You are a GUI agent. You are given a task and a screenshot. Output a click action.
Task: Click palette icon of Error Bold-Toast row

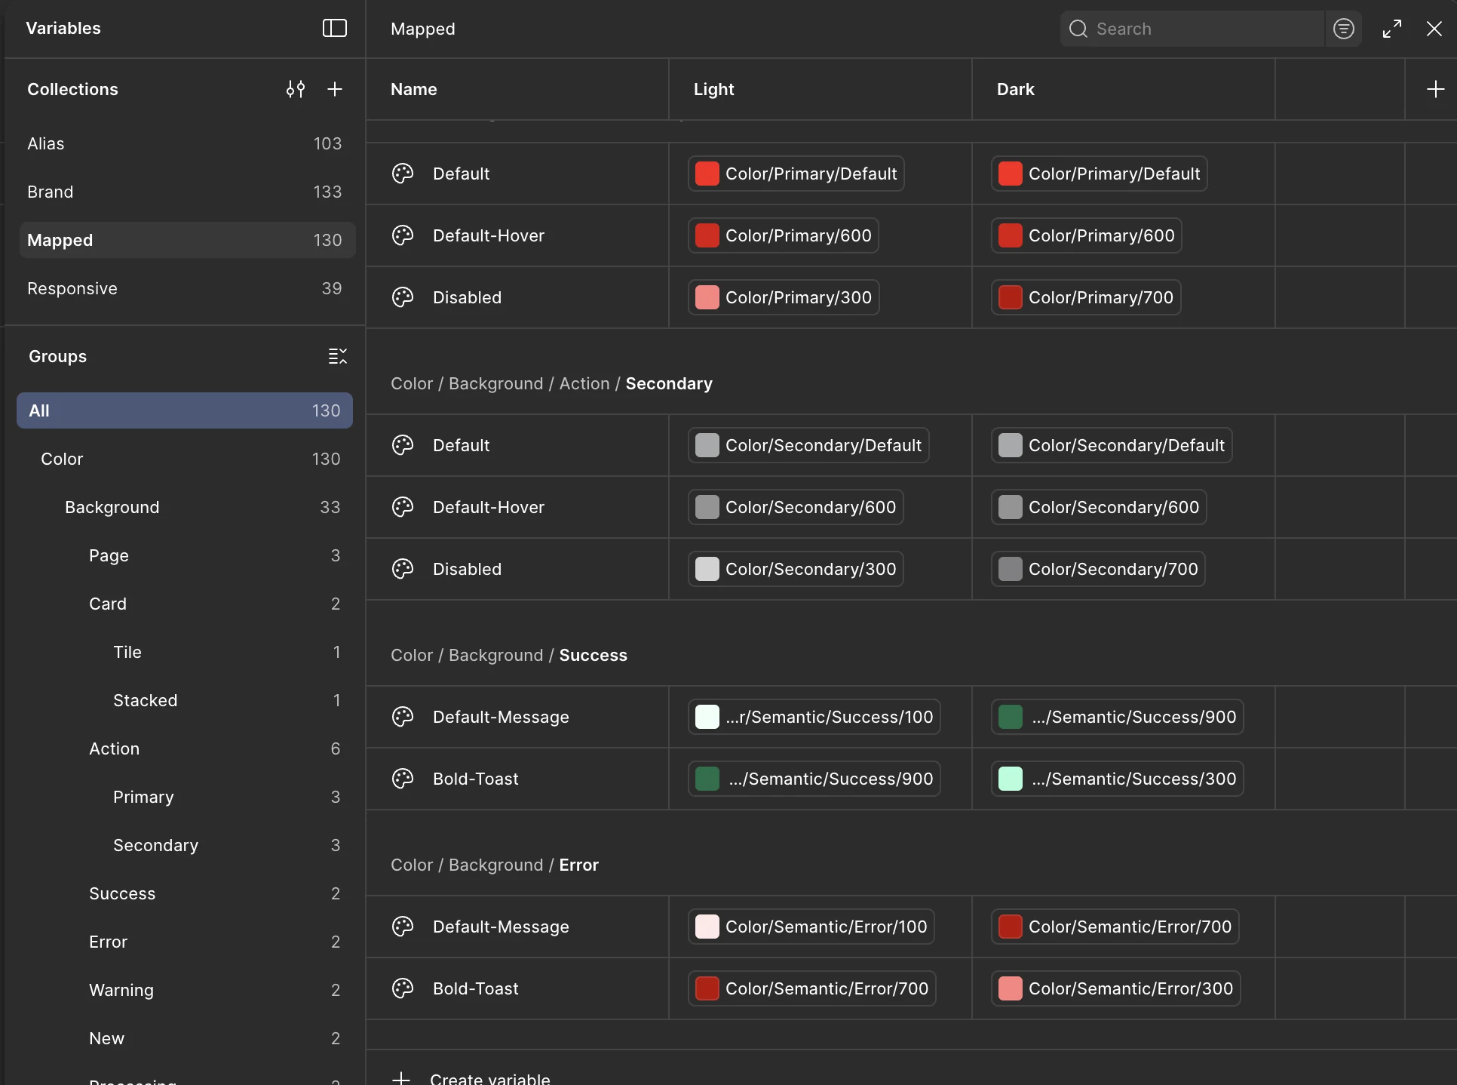[403, 988]
